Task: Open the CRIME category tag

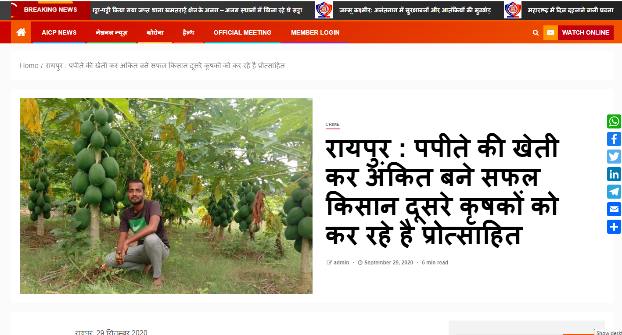Action: tap(332, 125)
